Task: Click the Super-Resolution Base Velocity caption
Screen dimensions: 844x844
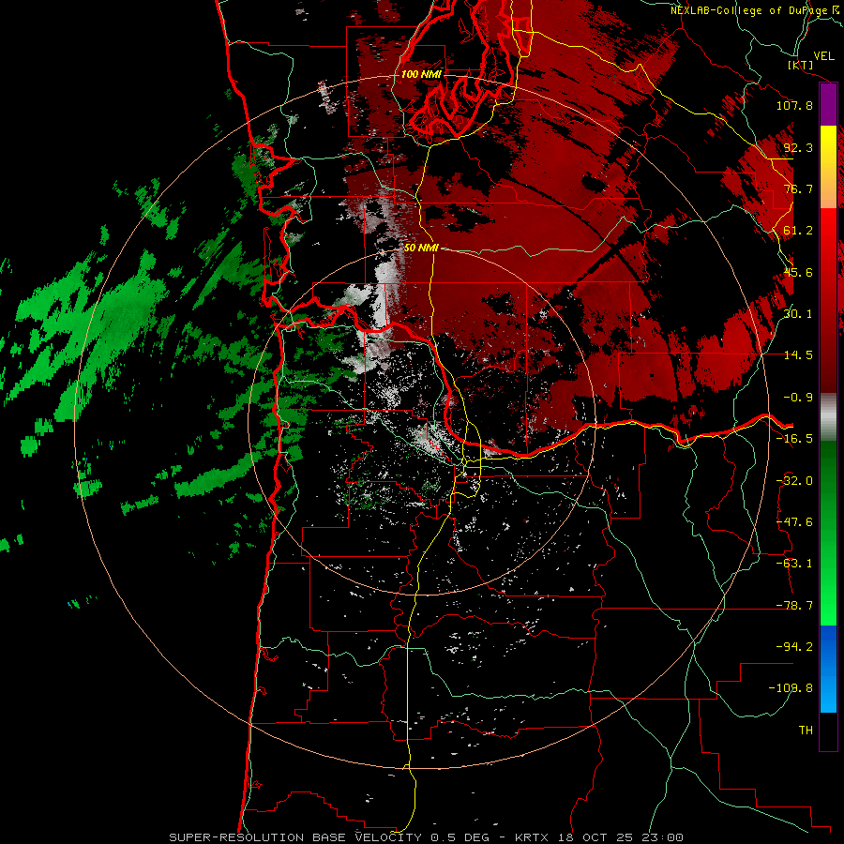Action: (x=427, y=837)
